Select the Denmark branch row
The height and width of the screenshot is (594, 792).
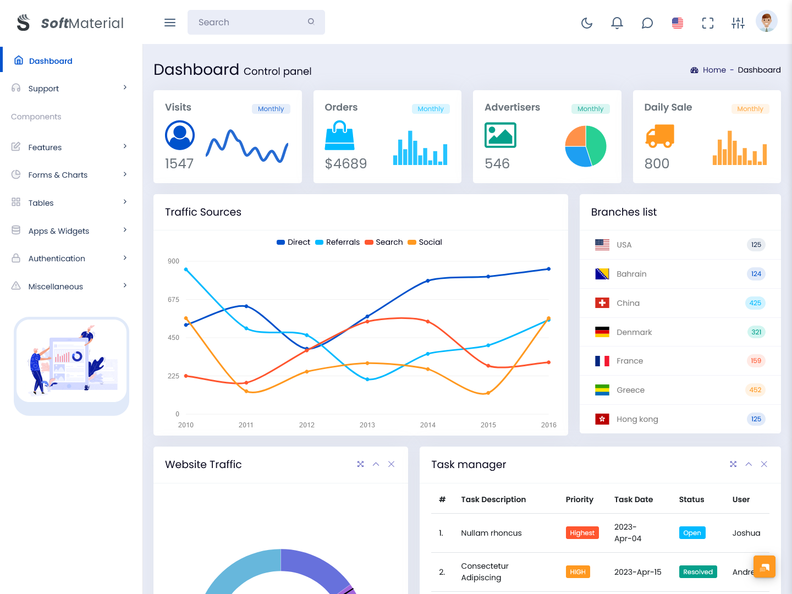pyautogui.click(x=680, y=332)
